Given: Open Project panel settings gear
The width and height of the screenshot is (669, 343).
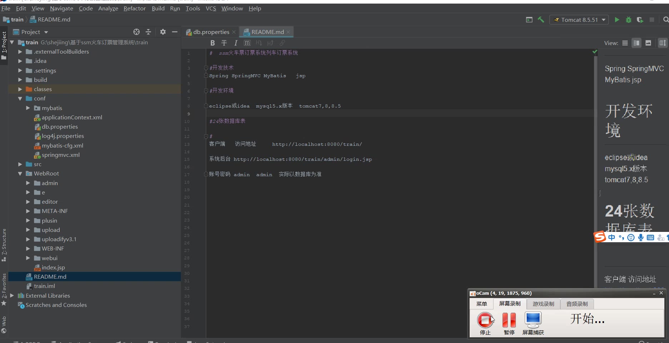Looking at the screenshot, I should [x=163, y=32].
